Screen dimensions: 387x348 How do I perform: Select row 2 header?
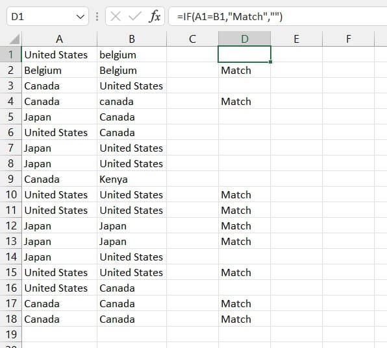click(10, 70)
